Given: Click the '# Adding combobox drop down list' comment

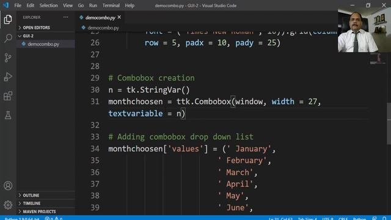Looking at the screenshot, I should 181,137.
